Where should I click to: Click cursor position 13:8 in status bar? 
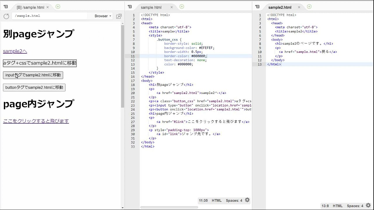325,206
